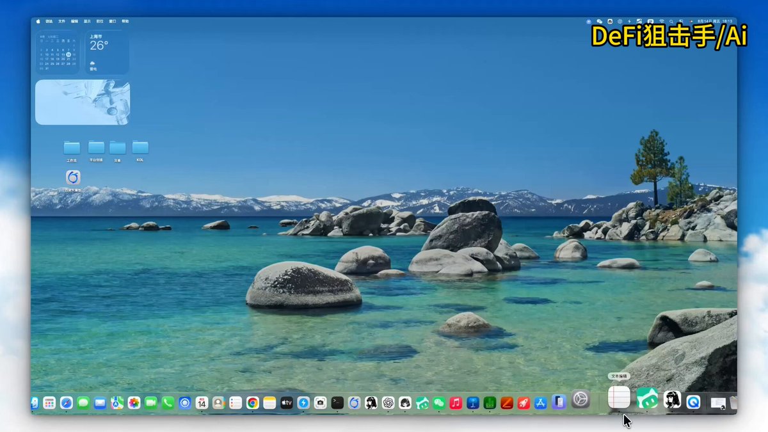
Task: Launch Safari from the dock
Action: pos(66,403)
